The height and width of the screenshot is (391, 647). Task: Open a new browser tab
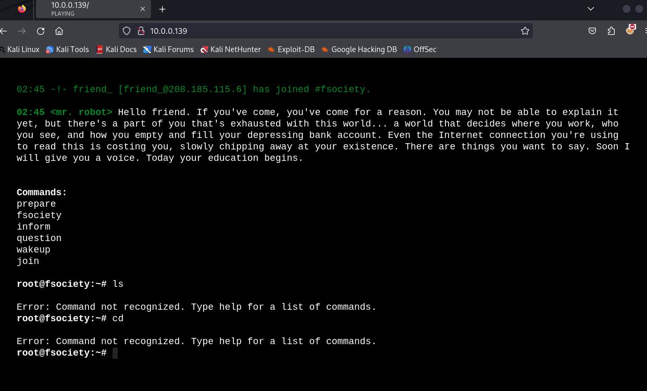click(x=162, y=9)
